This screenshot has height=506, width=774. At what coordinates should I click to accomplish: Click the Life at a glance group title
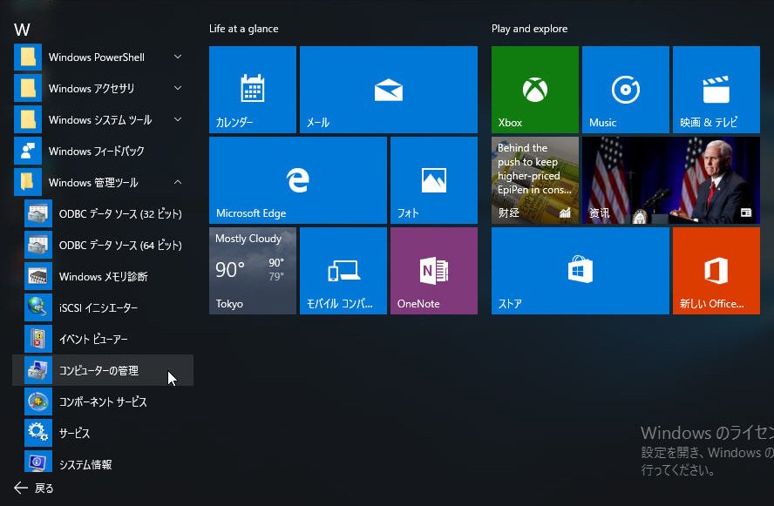244,29
